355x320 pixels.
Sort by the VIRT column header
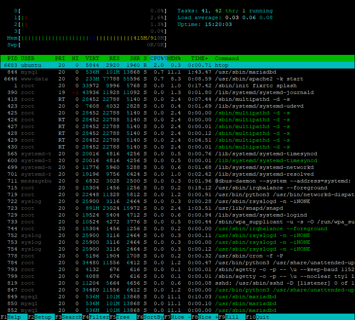click(x=92, y=58)
